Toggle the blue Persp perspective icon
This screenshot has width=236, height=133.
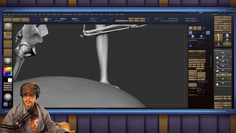(191, 33)
